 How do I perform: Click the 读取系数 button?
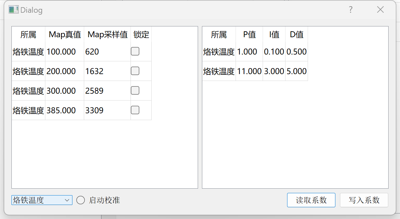pyautogui.click(x=311, y=200)
